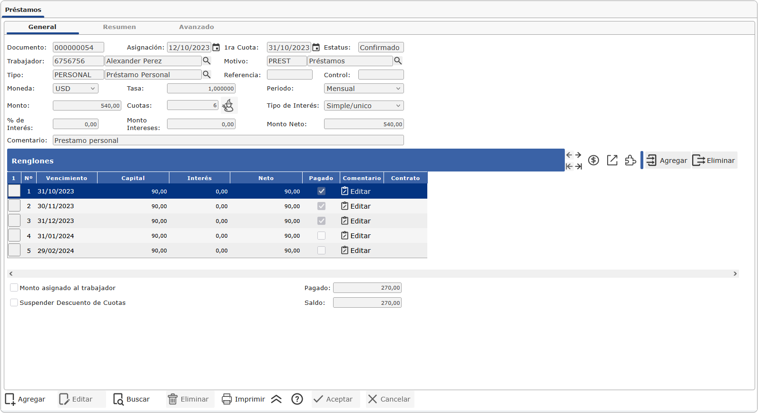The width and height of the screenshot is (758, 413).
Task: Click the export arrow icon in Renglones toolbar
Action: (612, 161)
